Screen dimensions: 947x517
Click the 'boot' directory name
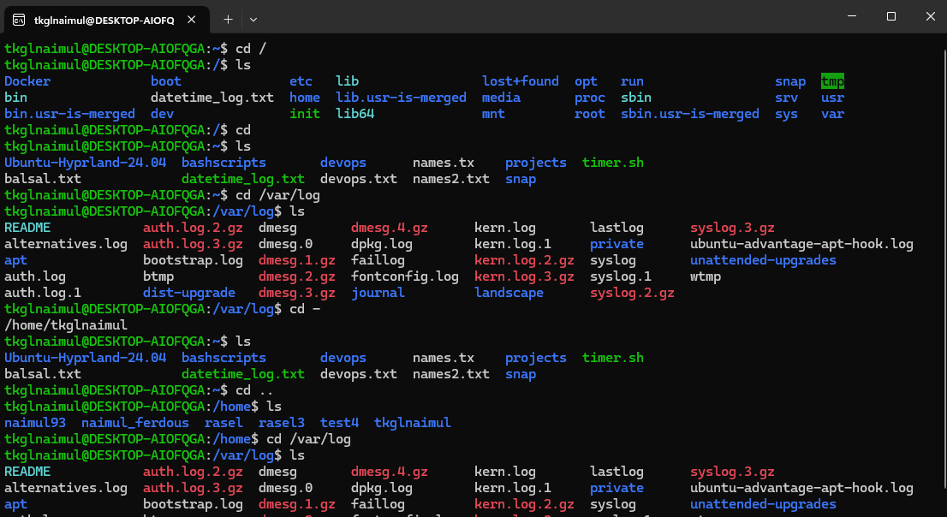pyautogui.click(x=166, y=81)
